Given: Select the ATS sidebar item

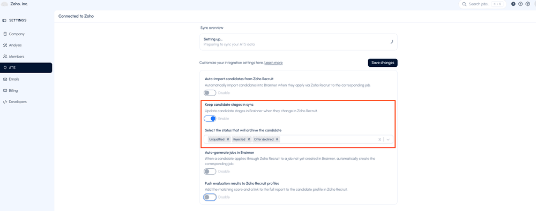Looking at the screenshot, I should (x=26, y=68).
